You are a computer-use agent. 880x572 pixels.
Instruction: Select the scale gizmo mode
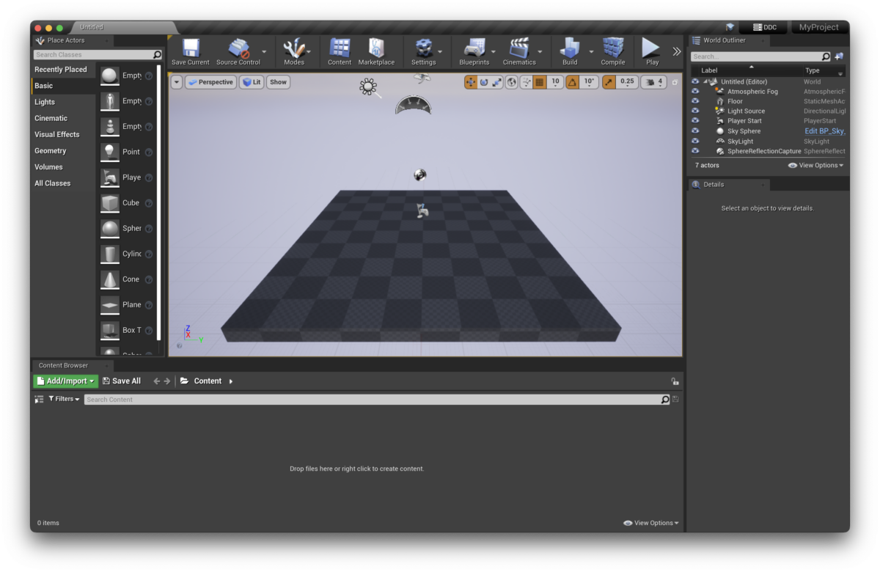(x=496, y=82)
